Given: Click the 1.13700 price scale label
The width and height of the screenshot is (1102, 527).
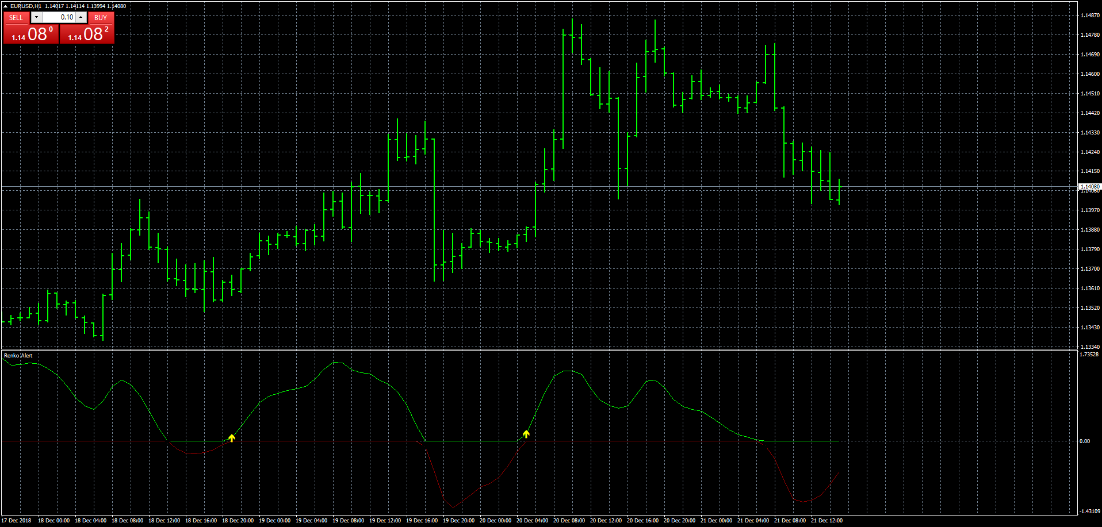Looking at the screenshot, I should point(1090,269).
